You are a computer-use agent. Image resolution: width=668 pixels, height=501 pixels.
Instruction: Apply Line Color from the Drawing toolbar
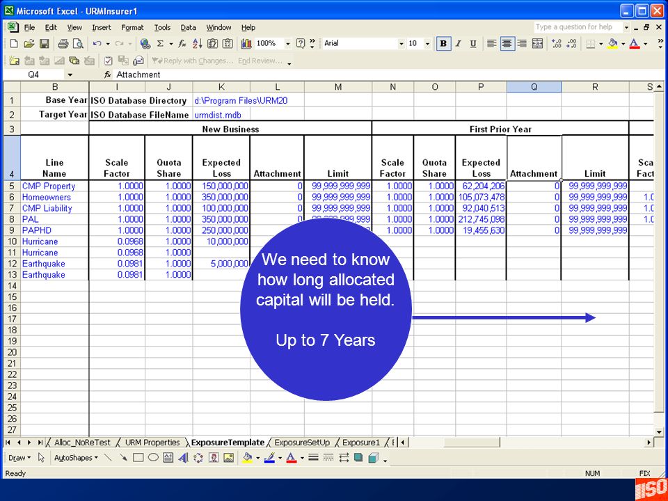coord(269,458)
